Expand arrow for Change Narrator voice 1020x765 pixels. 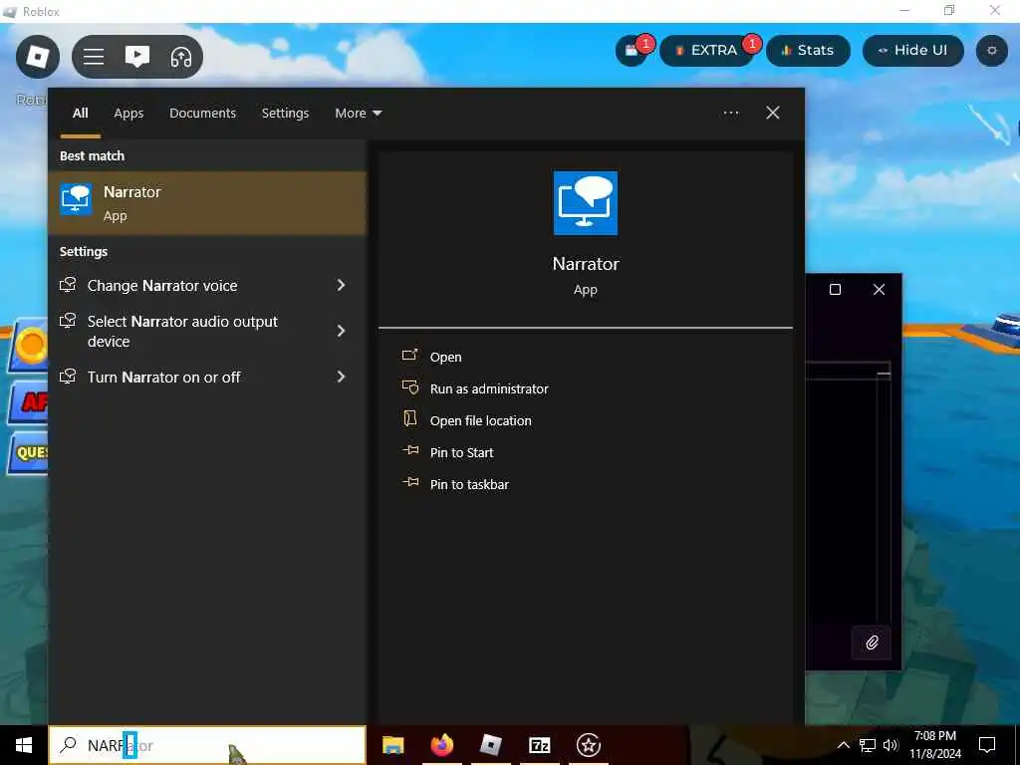click(341, 285)
